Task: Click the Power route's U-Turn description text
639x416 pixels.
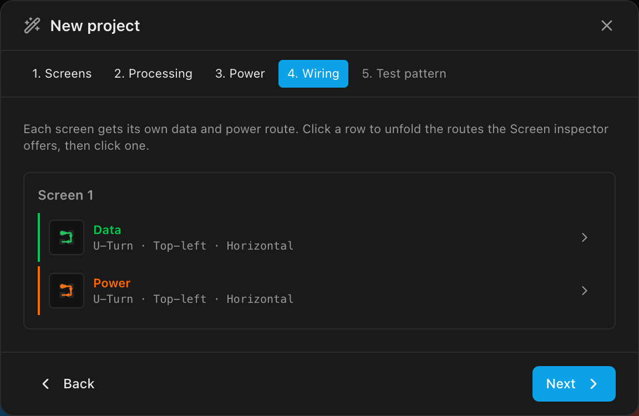Action: pos(193,299)
